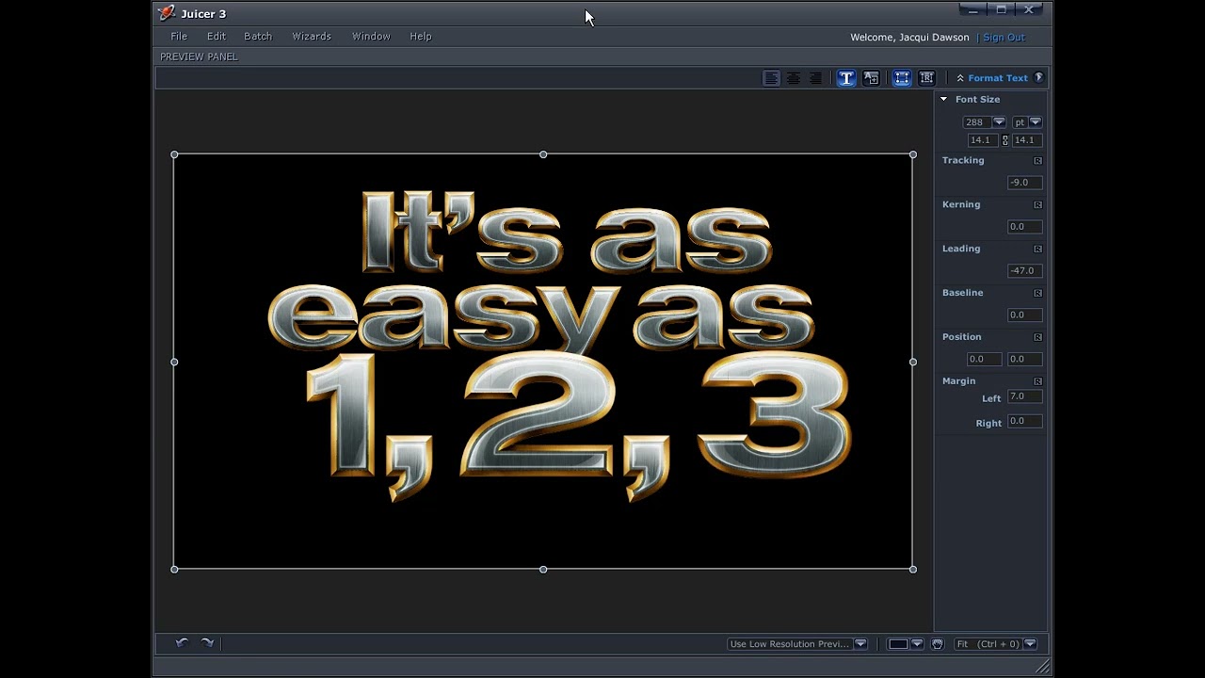Open the background color swatch dropdown arrow
The width and height of the screenshot is (1205, 678).
click(917, 644)
